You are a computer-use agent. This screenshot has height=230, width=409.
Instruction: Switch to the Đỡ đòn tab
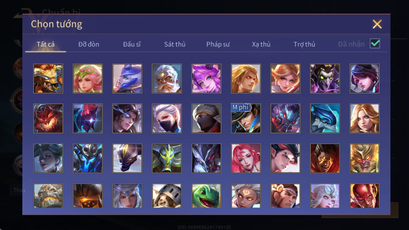pyautogui.click(x=89, y=44)
